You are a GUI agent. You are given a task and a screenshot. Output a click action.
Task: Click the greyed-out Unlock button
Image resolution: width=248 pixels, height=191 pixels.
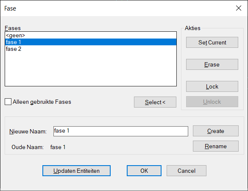pos(212,102)
